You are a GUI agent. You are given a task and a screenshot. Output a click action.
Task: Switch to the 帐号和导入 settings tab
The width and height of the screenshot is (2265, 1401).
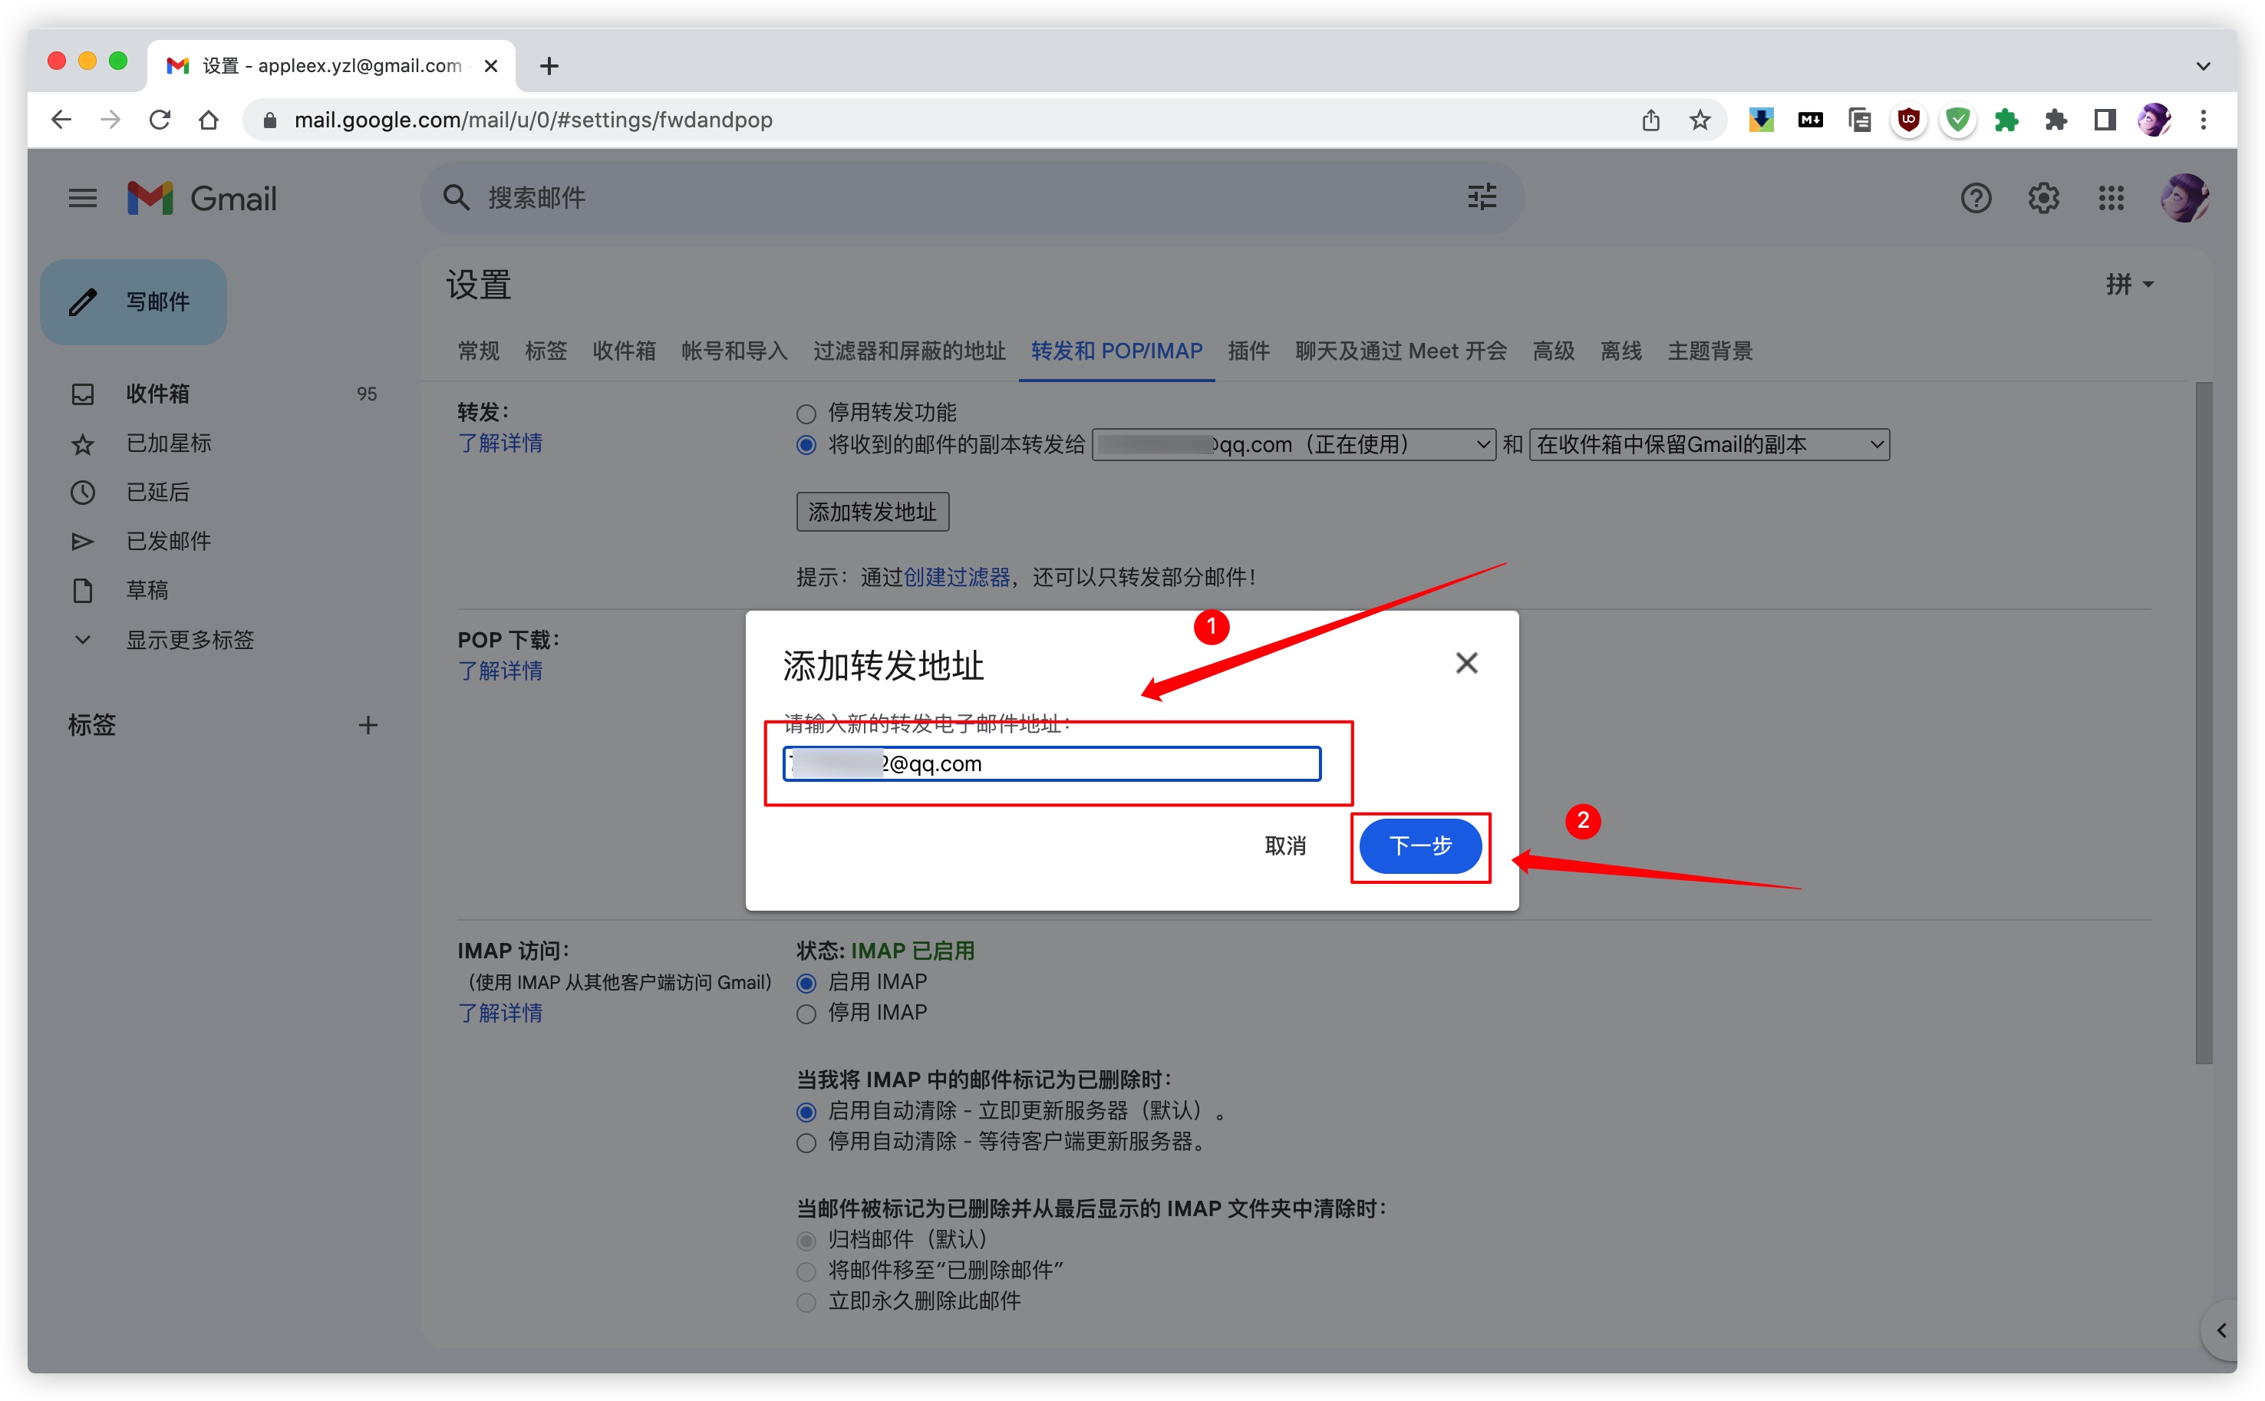coord(734,351)
